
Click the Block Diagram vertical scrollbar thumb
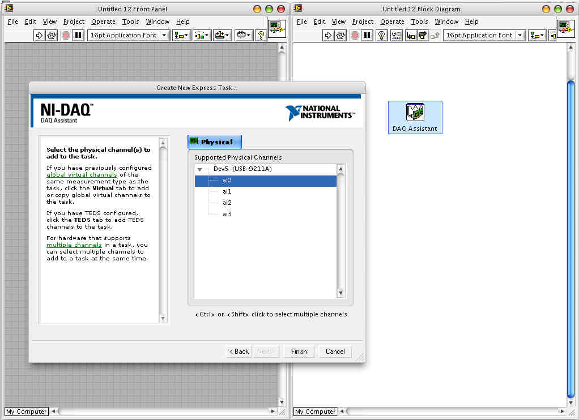tap(571, 239)
